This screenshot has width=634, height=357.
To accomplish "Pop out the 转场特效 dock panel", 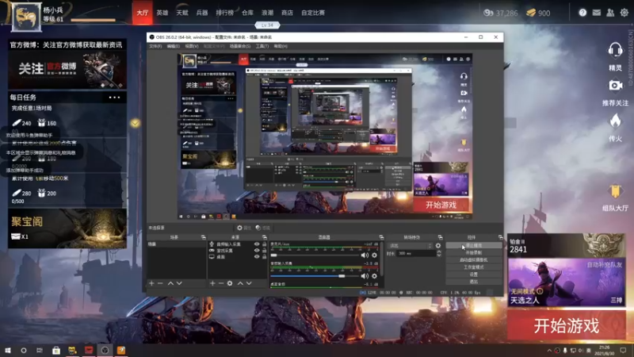I will (x=441, y=237).
